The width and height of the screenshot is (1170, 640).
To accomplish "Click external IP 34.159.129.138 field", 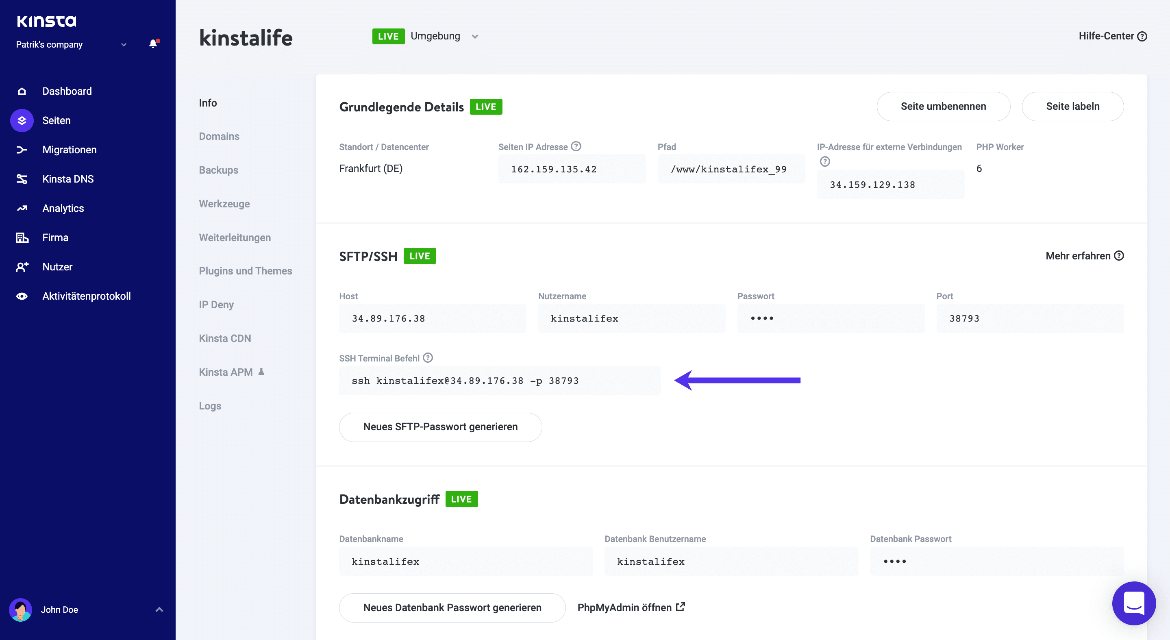I will pyautogui.click(x=890, y=185).
